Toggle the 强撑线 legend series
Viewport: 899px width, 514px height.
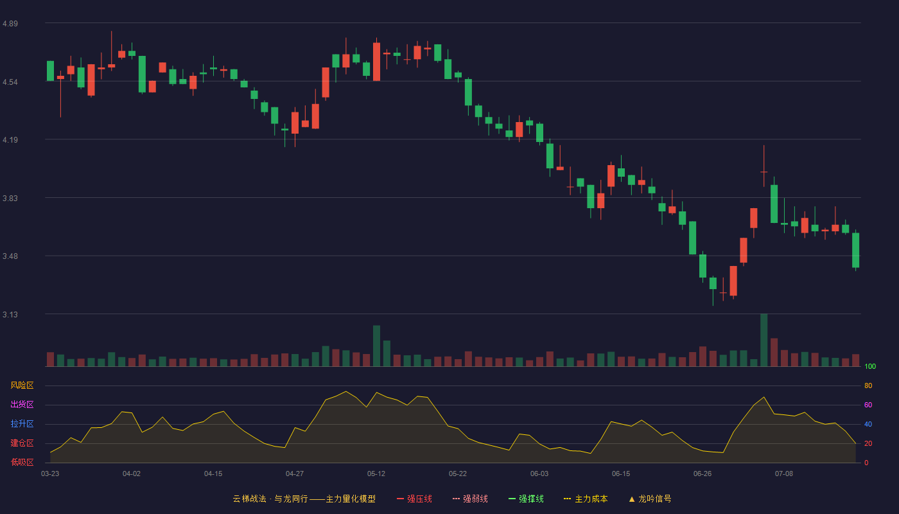526,499
